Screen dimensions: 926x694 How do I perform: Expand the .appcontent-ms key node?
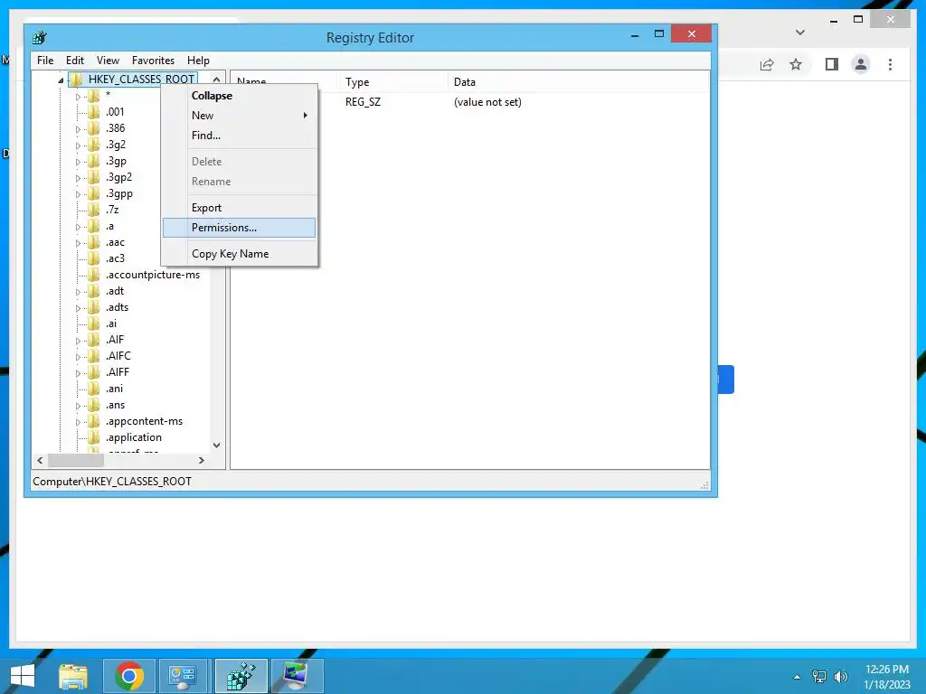point(78,422)
